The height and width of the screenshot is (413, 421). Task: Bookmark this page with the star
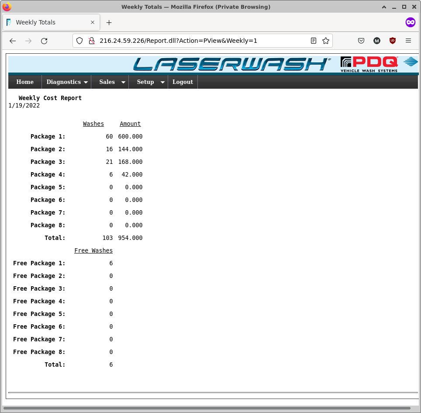(326, 41)
